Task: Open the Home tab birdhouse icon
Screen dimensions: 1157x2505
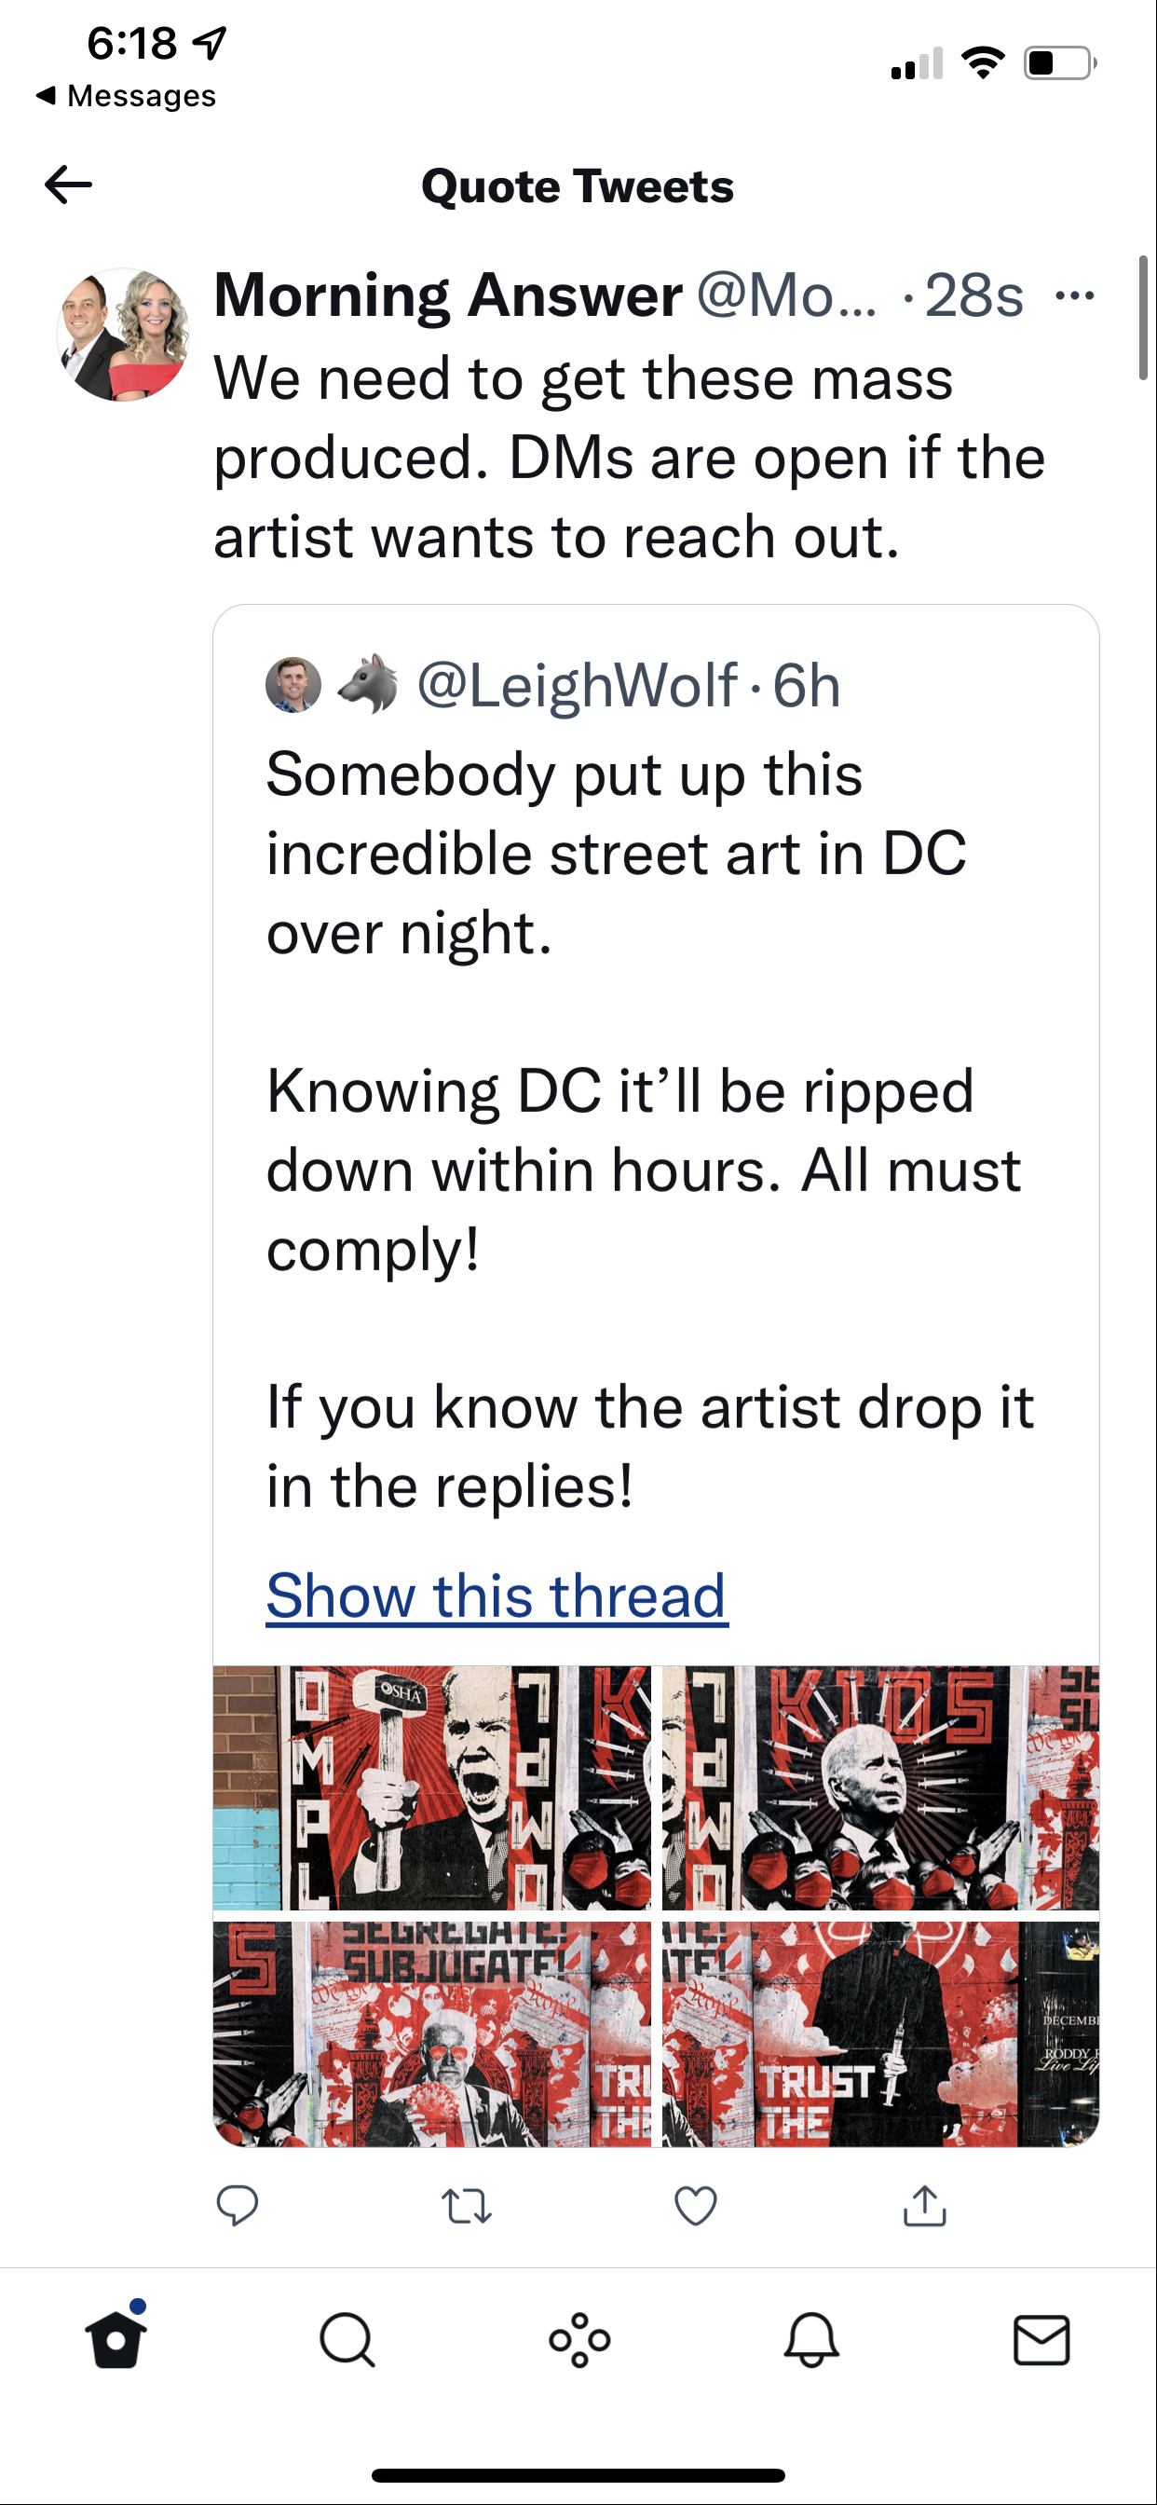Action: [x=116, y=2339]
